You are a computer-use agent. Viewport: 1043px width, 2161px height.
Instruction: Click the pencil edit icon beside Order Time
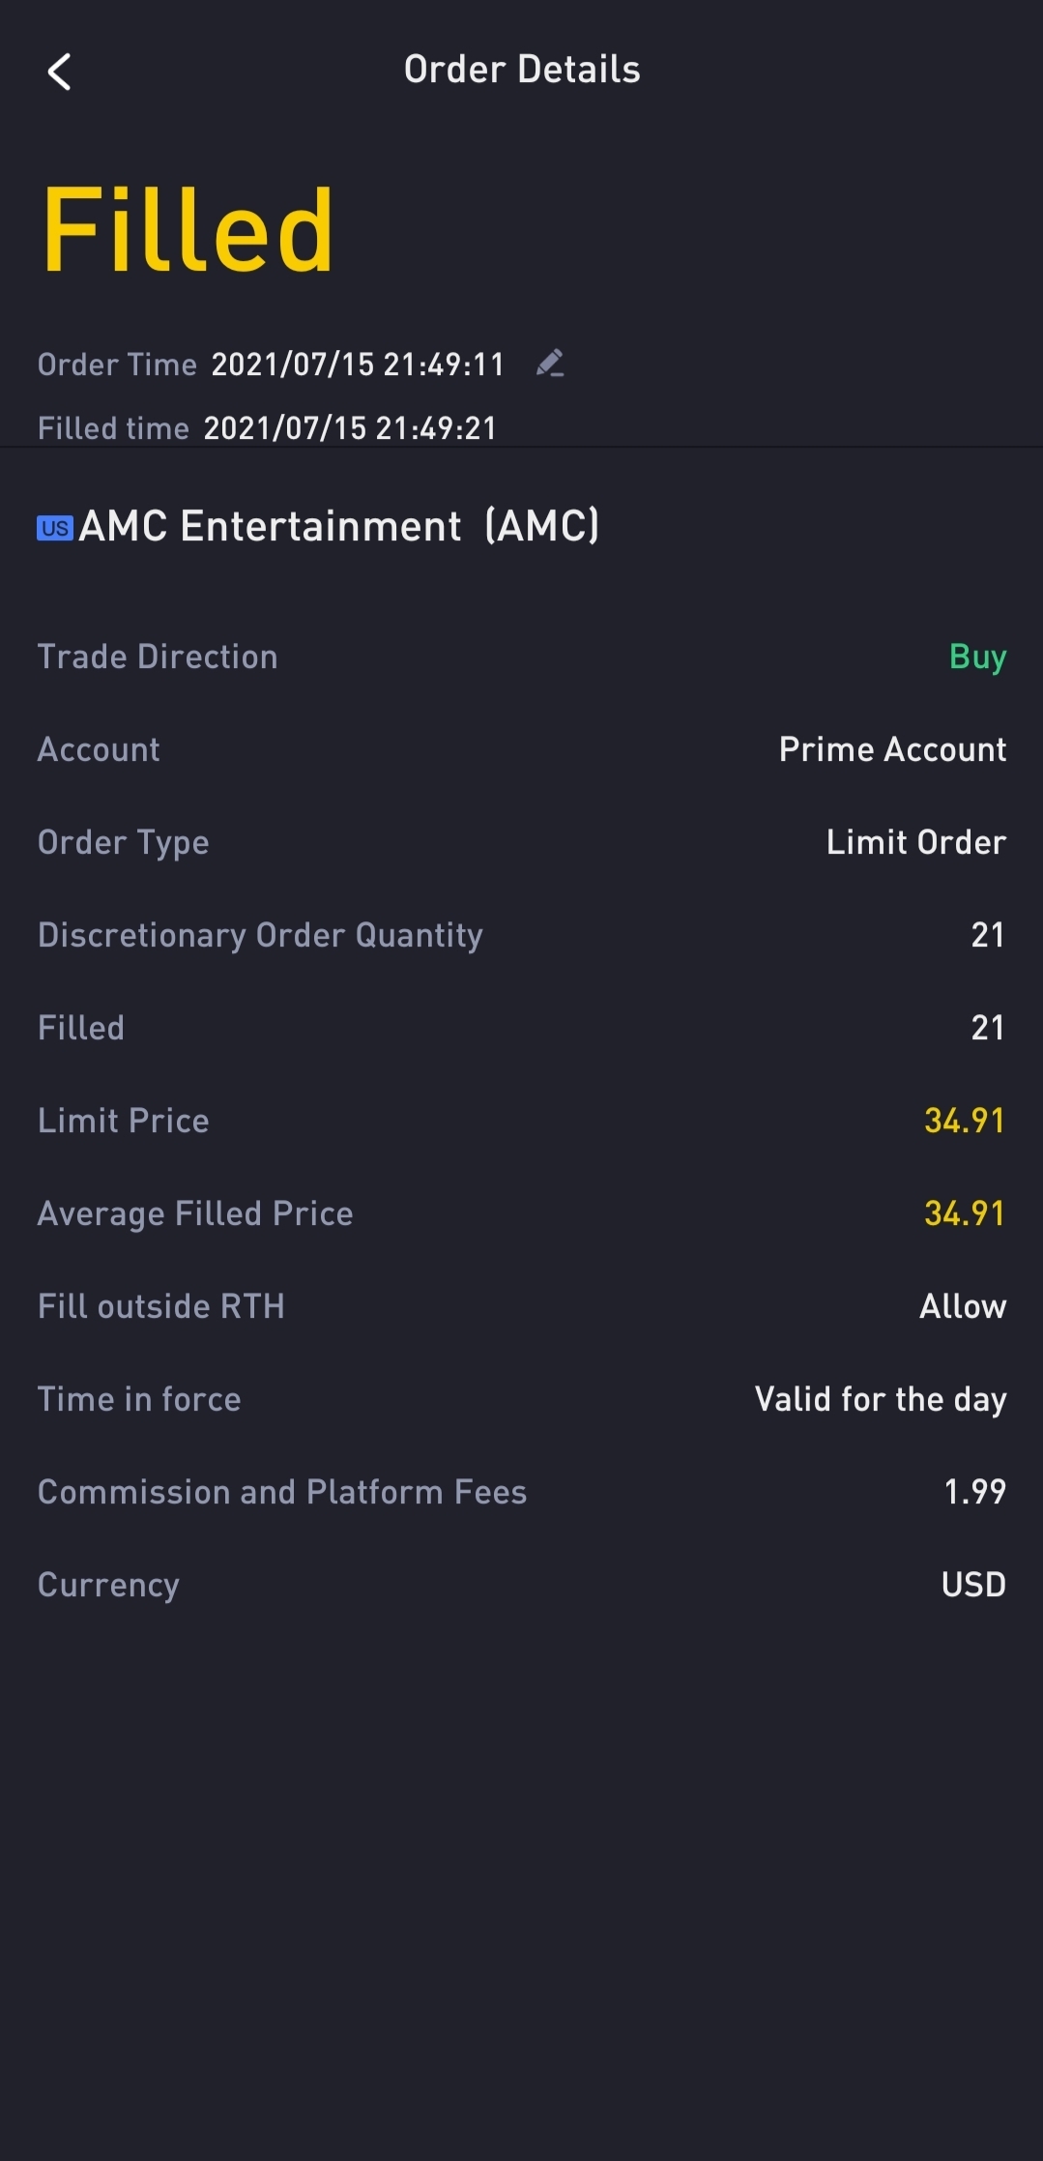(x=550, y=364)
